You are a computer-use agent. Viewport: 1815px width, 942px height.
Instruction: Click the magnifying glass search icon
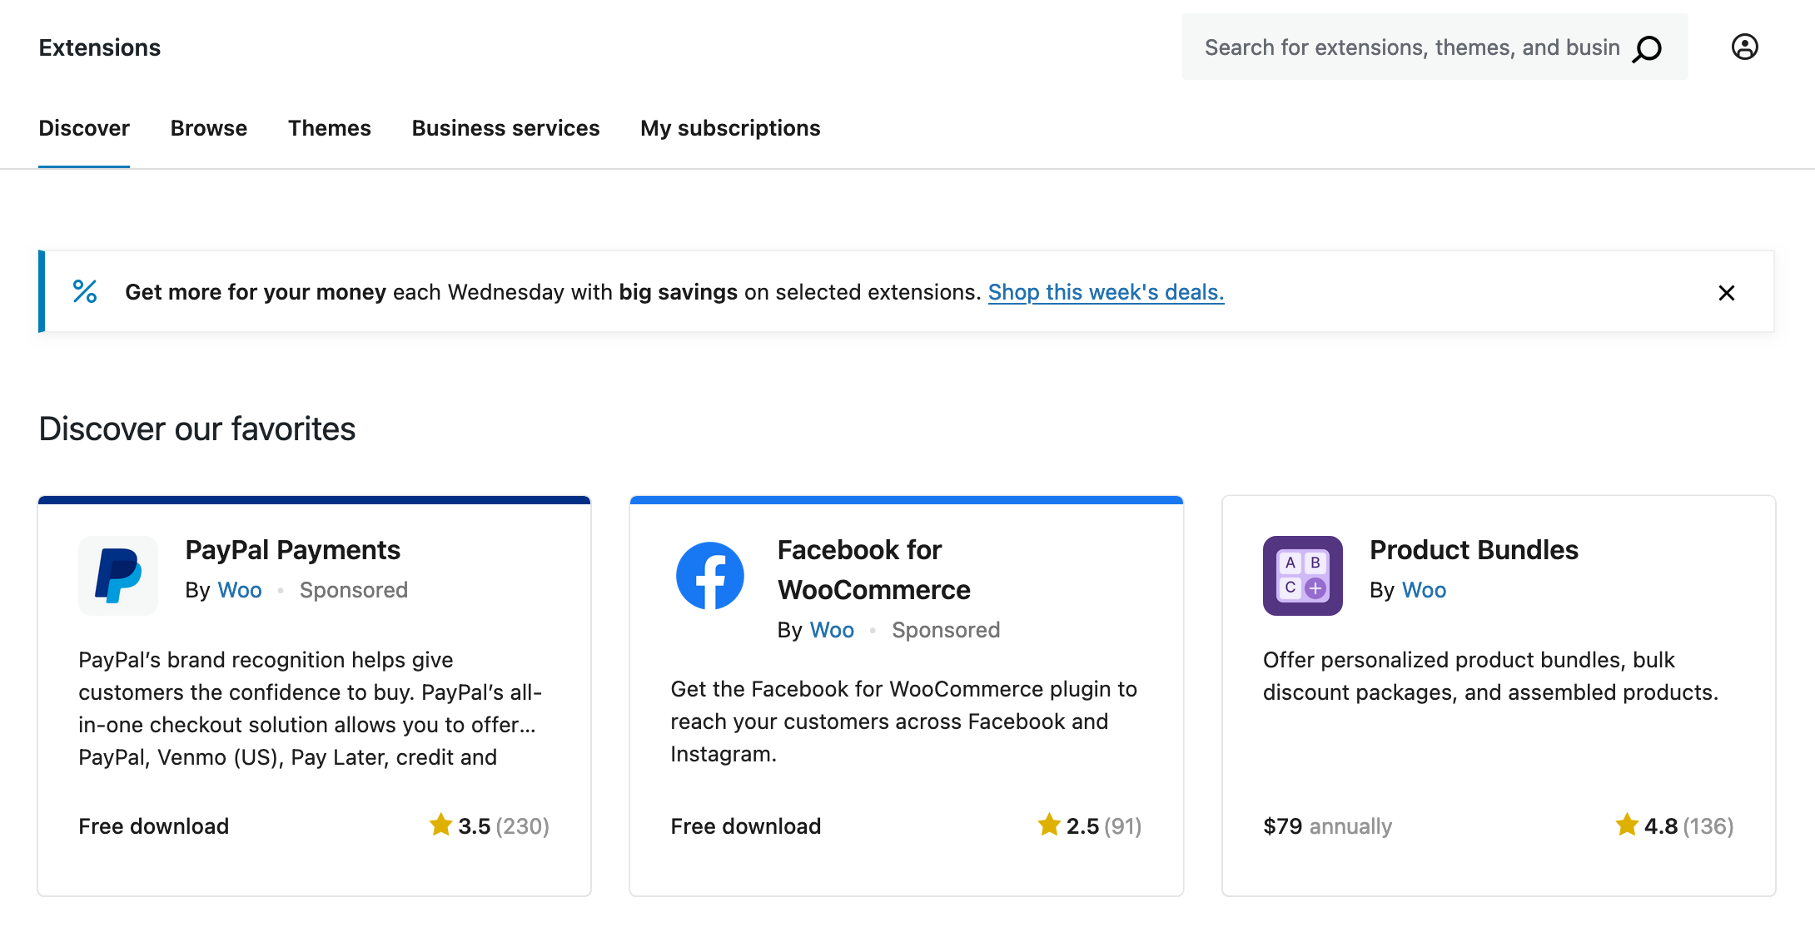pyautogui.click(x=1645, y=47)
